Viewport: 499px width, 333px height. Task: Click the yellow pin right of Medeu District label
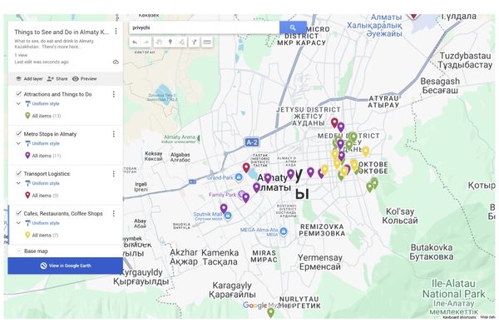[366, 151]
